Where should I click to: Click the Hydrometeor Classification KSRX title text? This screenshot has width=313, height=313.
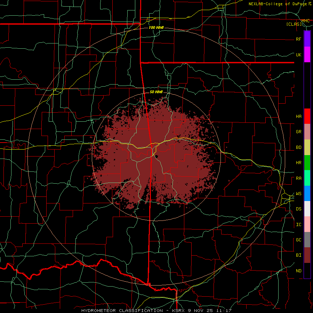click(156, 311)
